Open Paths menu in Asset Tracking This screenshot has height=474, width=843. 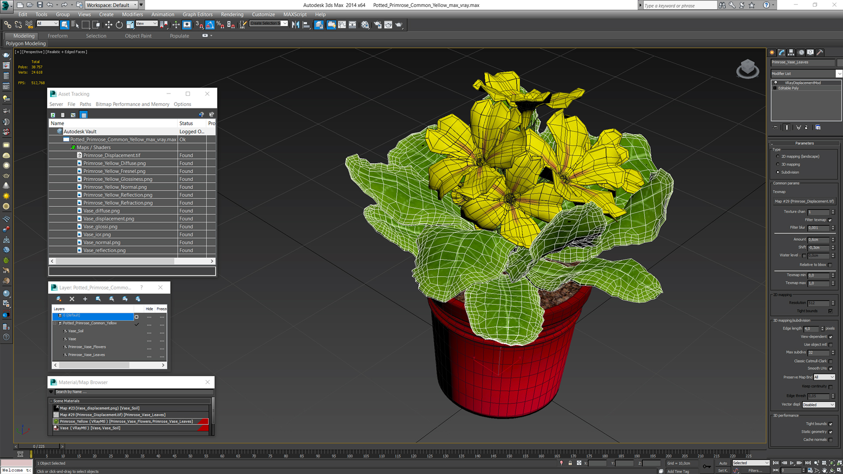click(85, 104)
